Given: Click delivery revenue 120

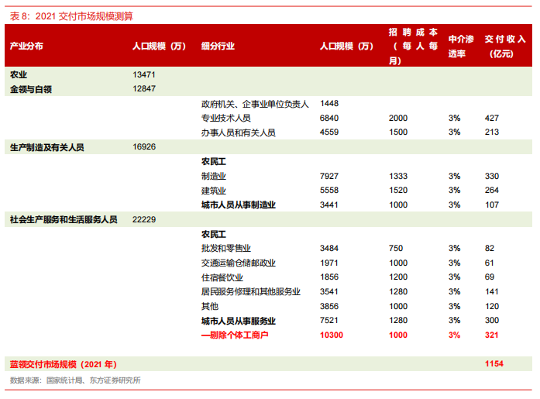Looking at the screenshot, I should point(492,306).
